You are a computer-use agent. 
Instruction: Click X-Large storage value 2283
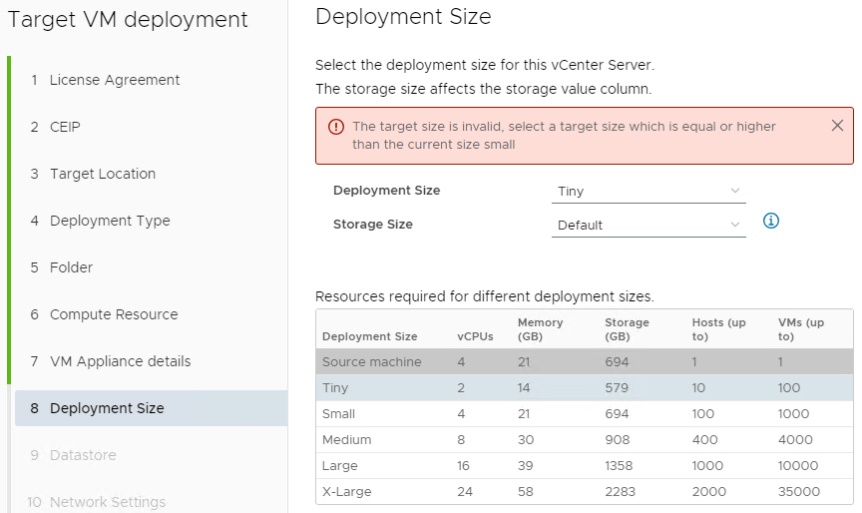(x=621, y=492)
